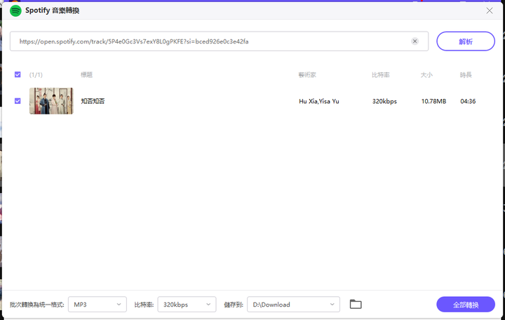The width and height of the screenshot is (505, 320).
Task: Click the (1/1) track count label
Action: click(36, 75)
